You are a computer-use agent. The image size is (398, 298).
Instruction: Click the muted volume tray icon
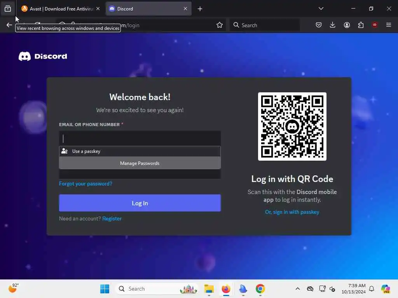pos(333,289)
